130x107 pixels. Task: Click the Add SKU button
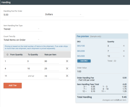[x=84, y=61]
